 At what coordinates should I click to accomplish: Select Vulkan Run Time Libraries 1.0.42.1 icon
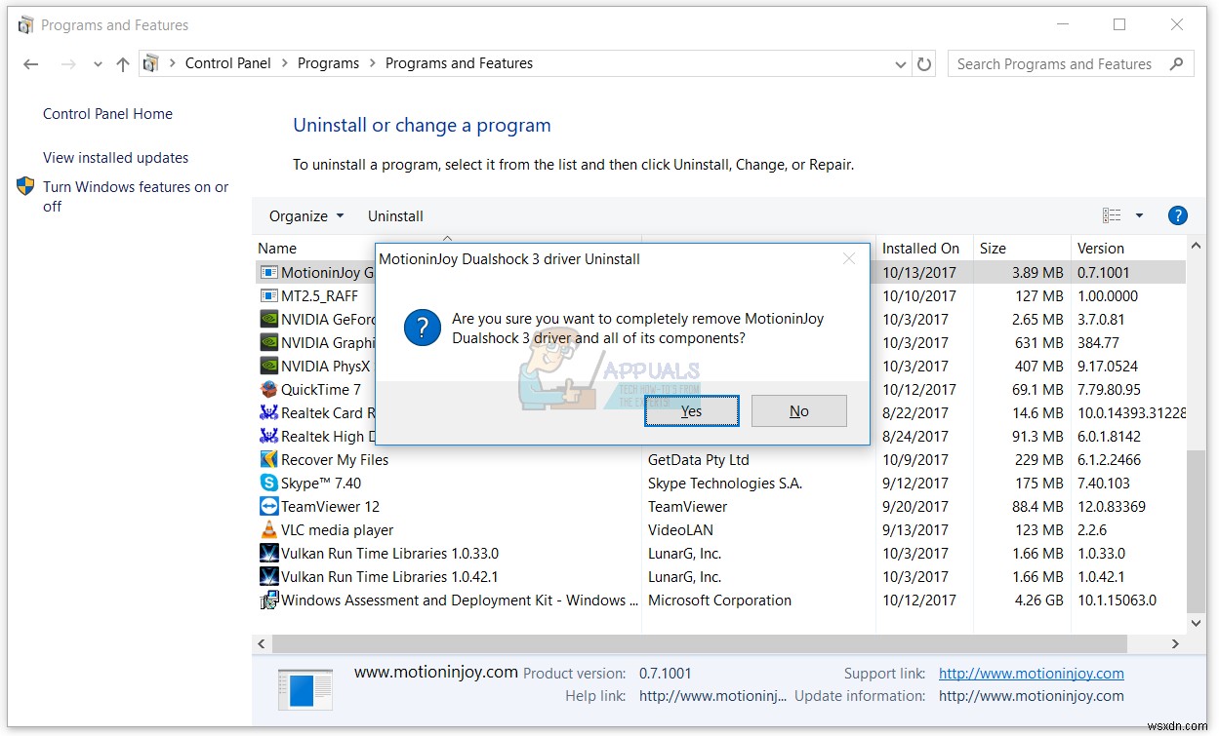(269, 577)
